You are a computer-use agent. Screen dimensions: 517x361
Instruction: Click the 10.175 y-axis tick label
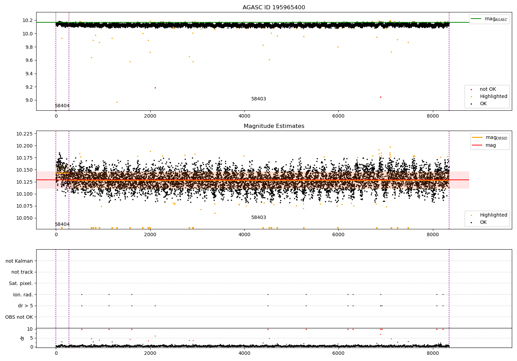tap(25, 158)
